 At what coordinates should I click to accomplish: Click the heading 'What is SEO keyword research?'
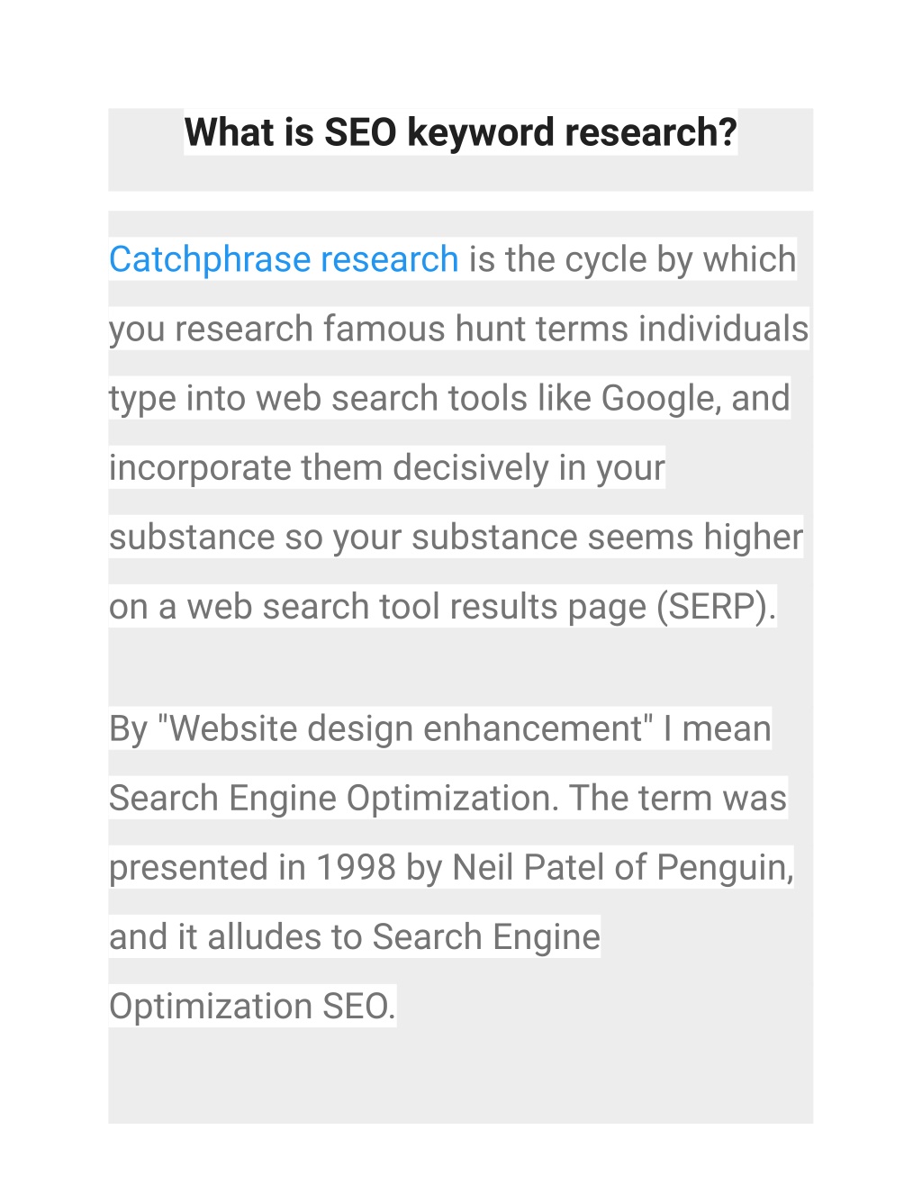[461, 132]
